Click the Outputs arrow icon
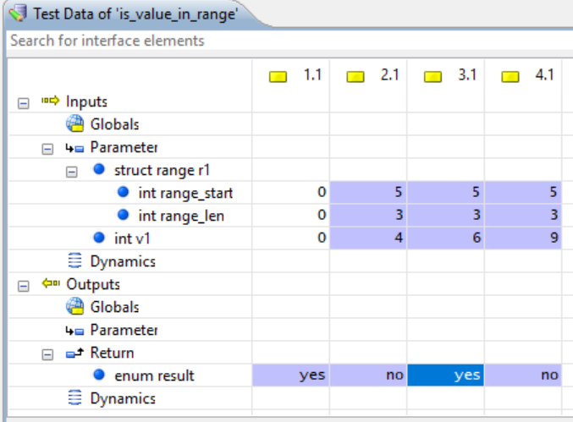 (x=51, y=283)
